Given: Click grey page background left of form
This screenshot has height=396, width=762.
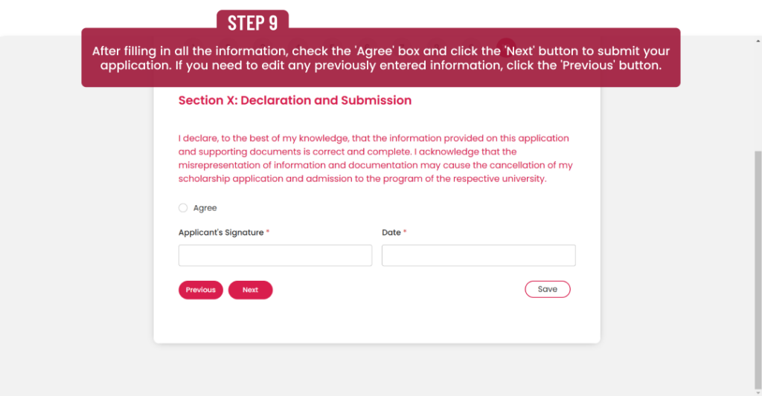Looking at the screenshot, I should tap(74, 223).
